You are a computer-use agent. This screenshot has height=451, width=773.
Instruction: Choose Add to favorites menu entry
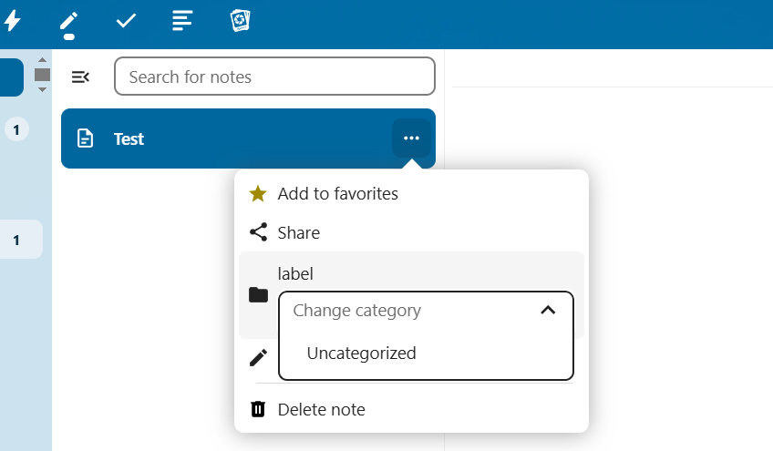pyautogui.click(x=337, y=193)
